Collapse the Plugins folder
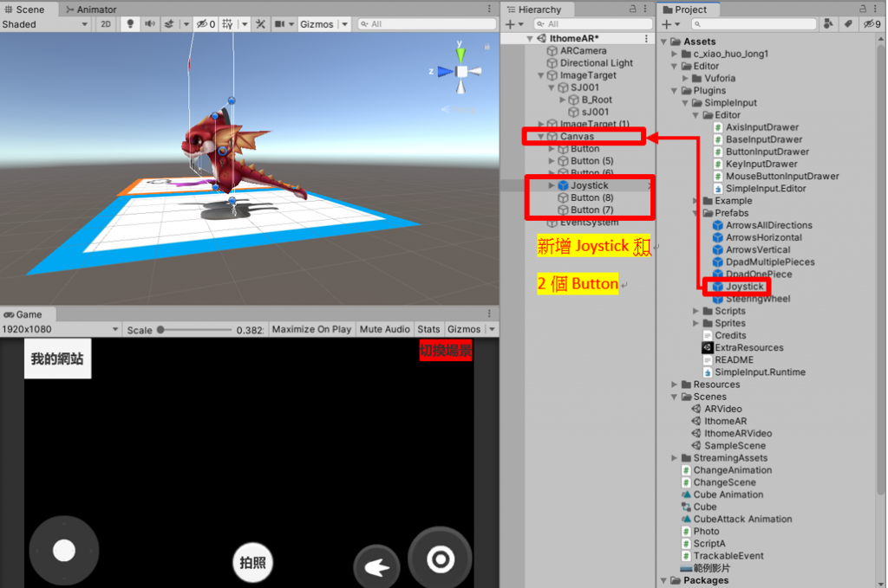 click(674, 90)
